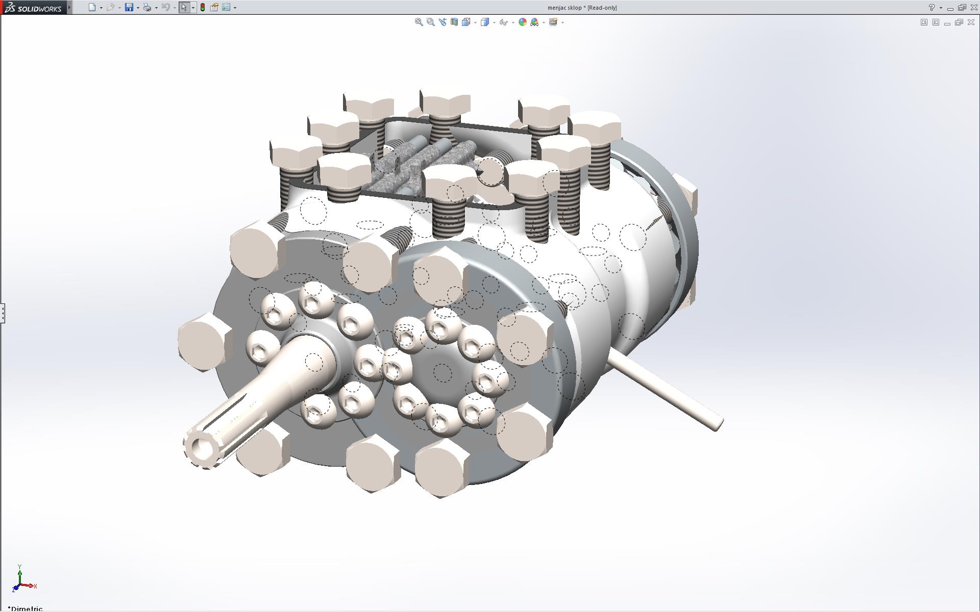This screenshot has height=612, width=980.
Task: Open the View Orientation cube icon
Action: point(465,22)
